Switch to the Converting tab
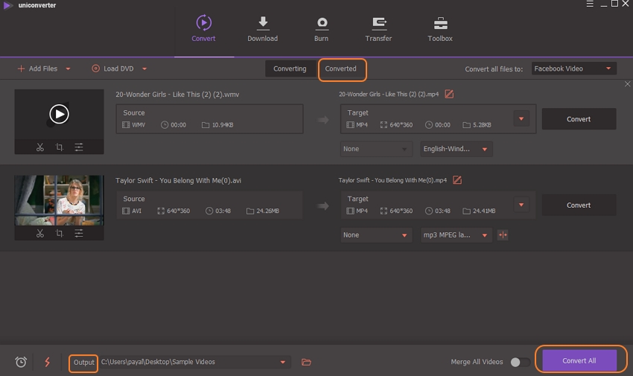This screenshot has width=633, height=376. [x=290, y=68]
